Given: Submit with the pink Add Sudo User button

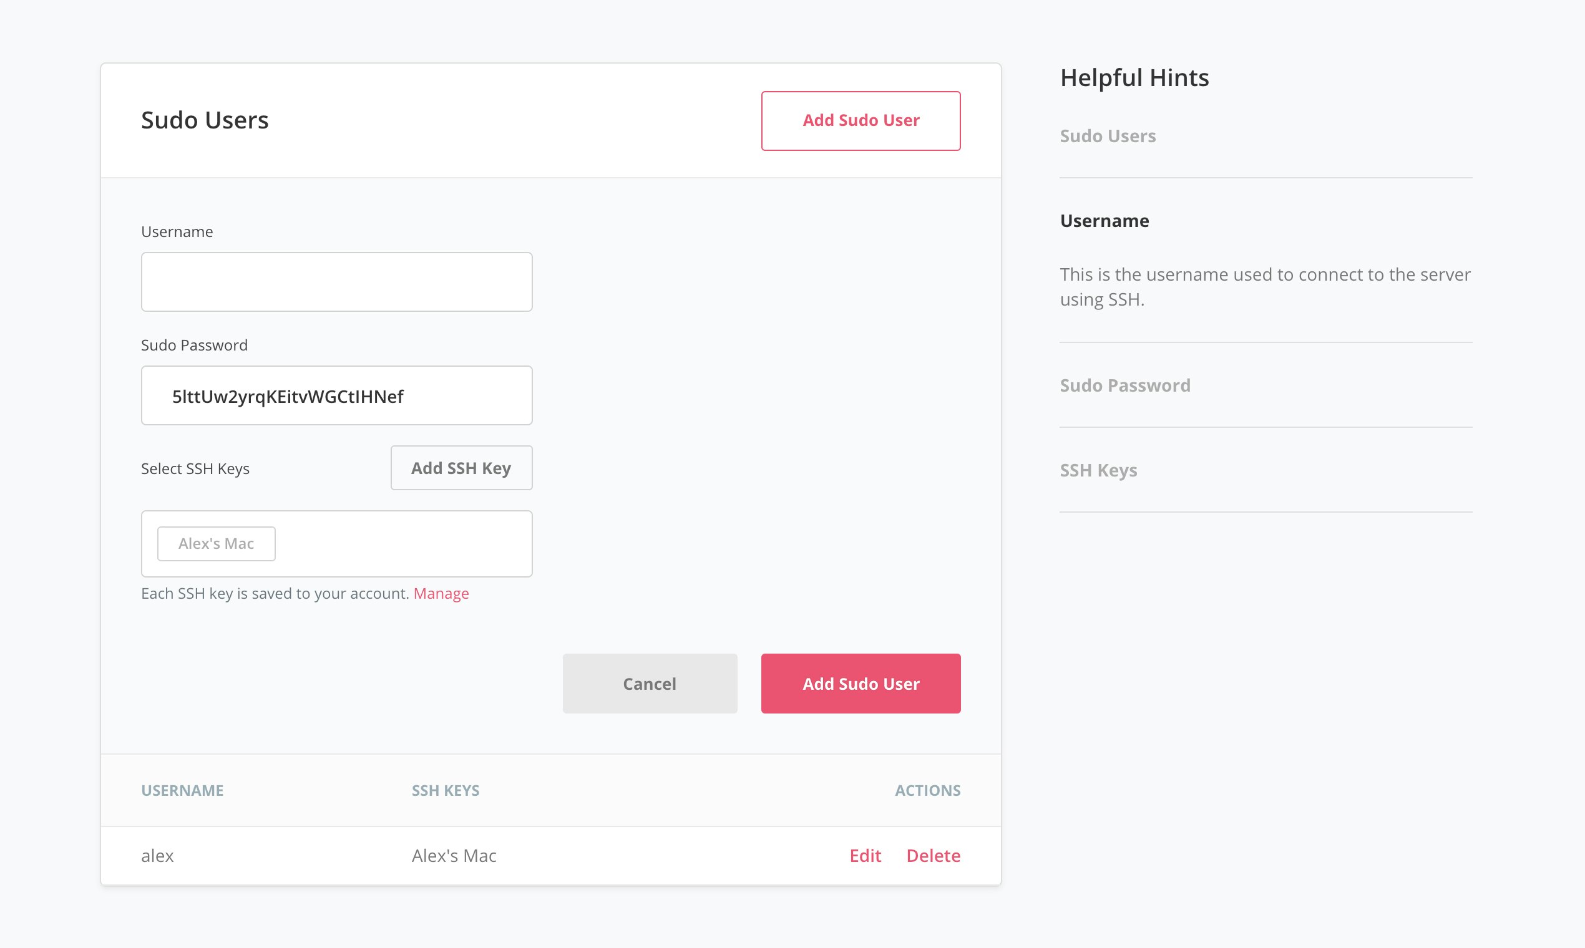Looking at the screenshot, I should 861,683.
